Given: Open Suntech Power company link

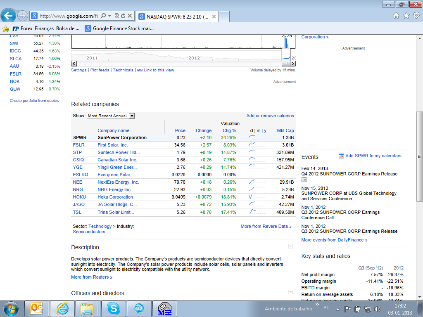Looking at the screenshot, I should pyautogui.click(x=119, y=152).
